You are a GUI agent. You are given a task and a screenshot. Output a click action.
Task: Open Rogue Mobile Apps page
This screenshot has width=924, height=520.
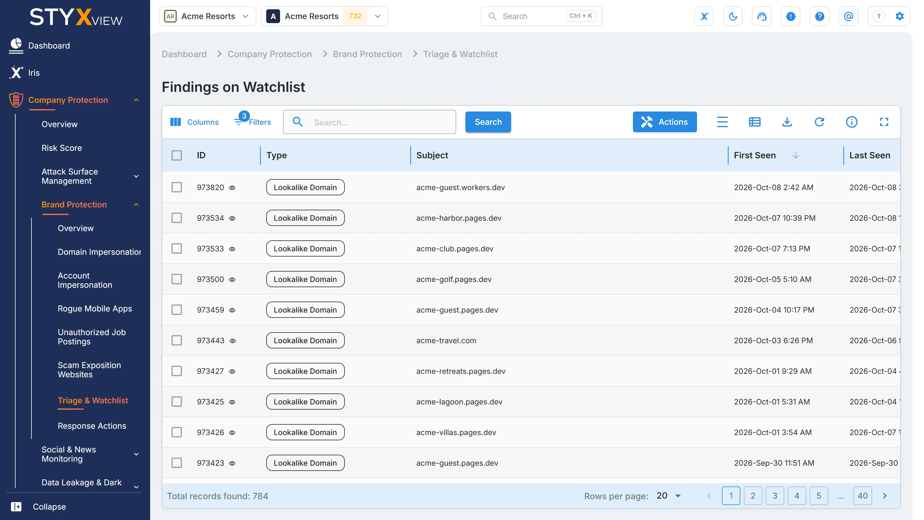pos(95,309)
